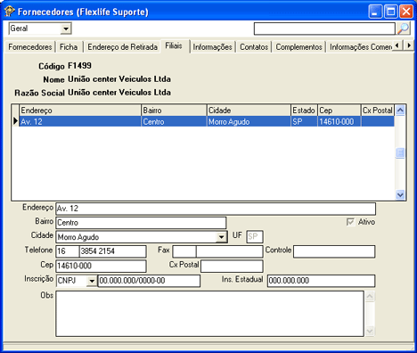417x353 pixels.
Task: Click the row indicator arrow for Av. 12
Action: [x=15, y=121]
